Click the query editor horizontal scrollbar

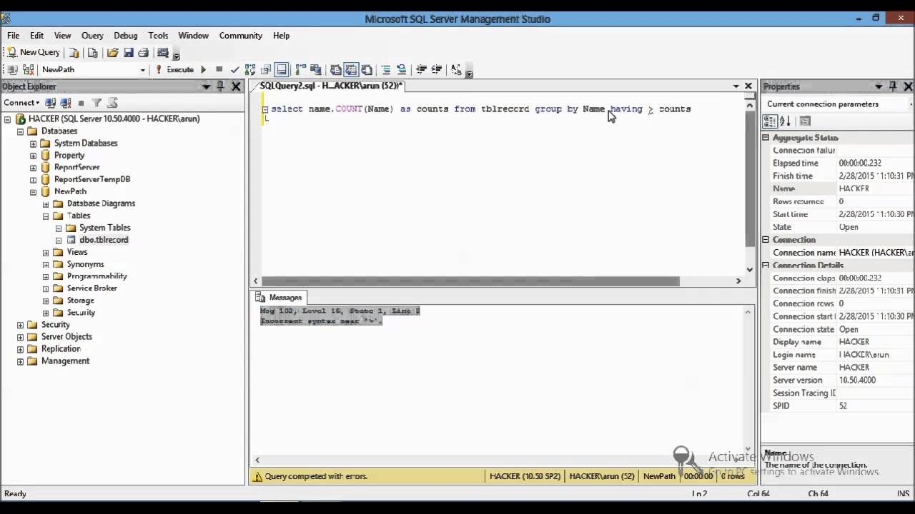point(470,281)
